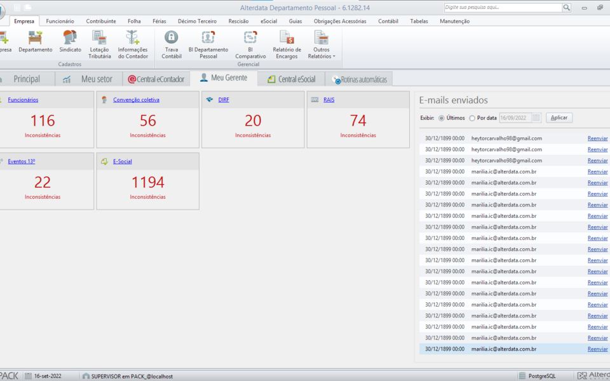Click the date field showing 16/09/2022

[515, 118]
